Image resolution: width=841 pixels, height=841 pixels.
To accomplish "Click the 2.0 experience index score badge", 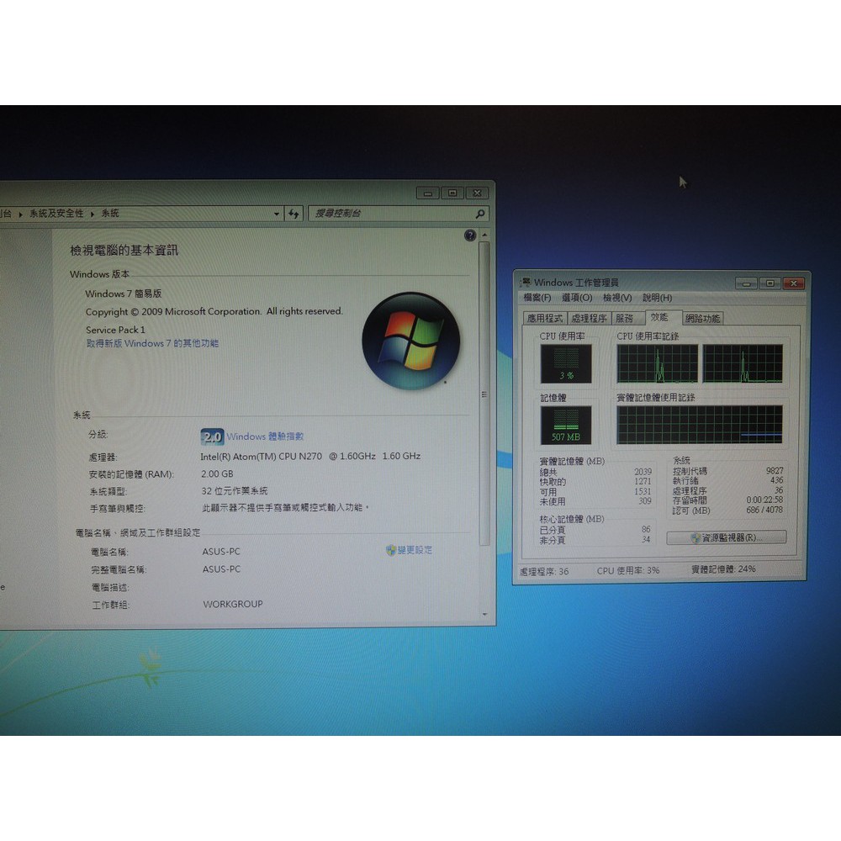I will coord(212,436).
